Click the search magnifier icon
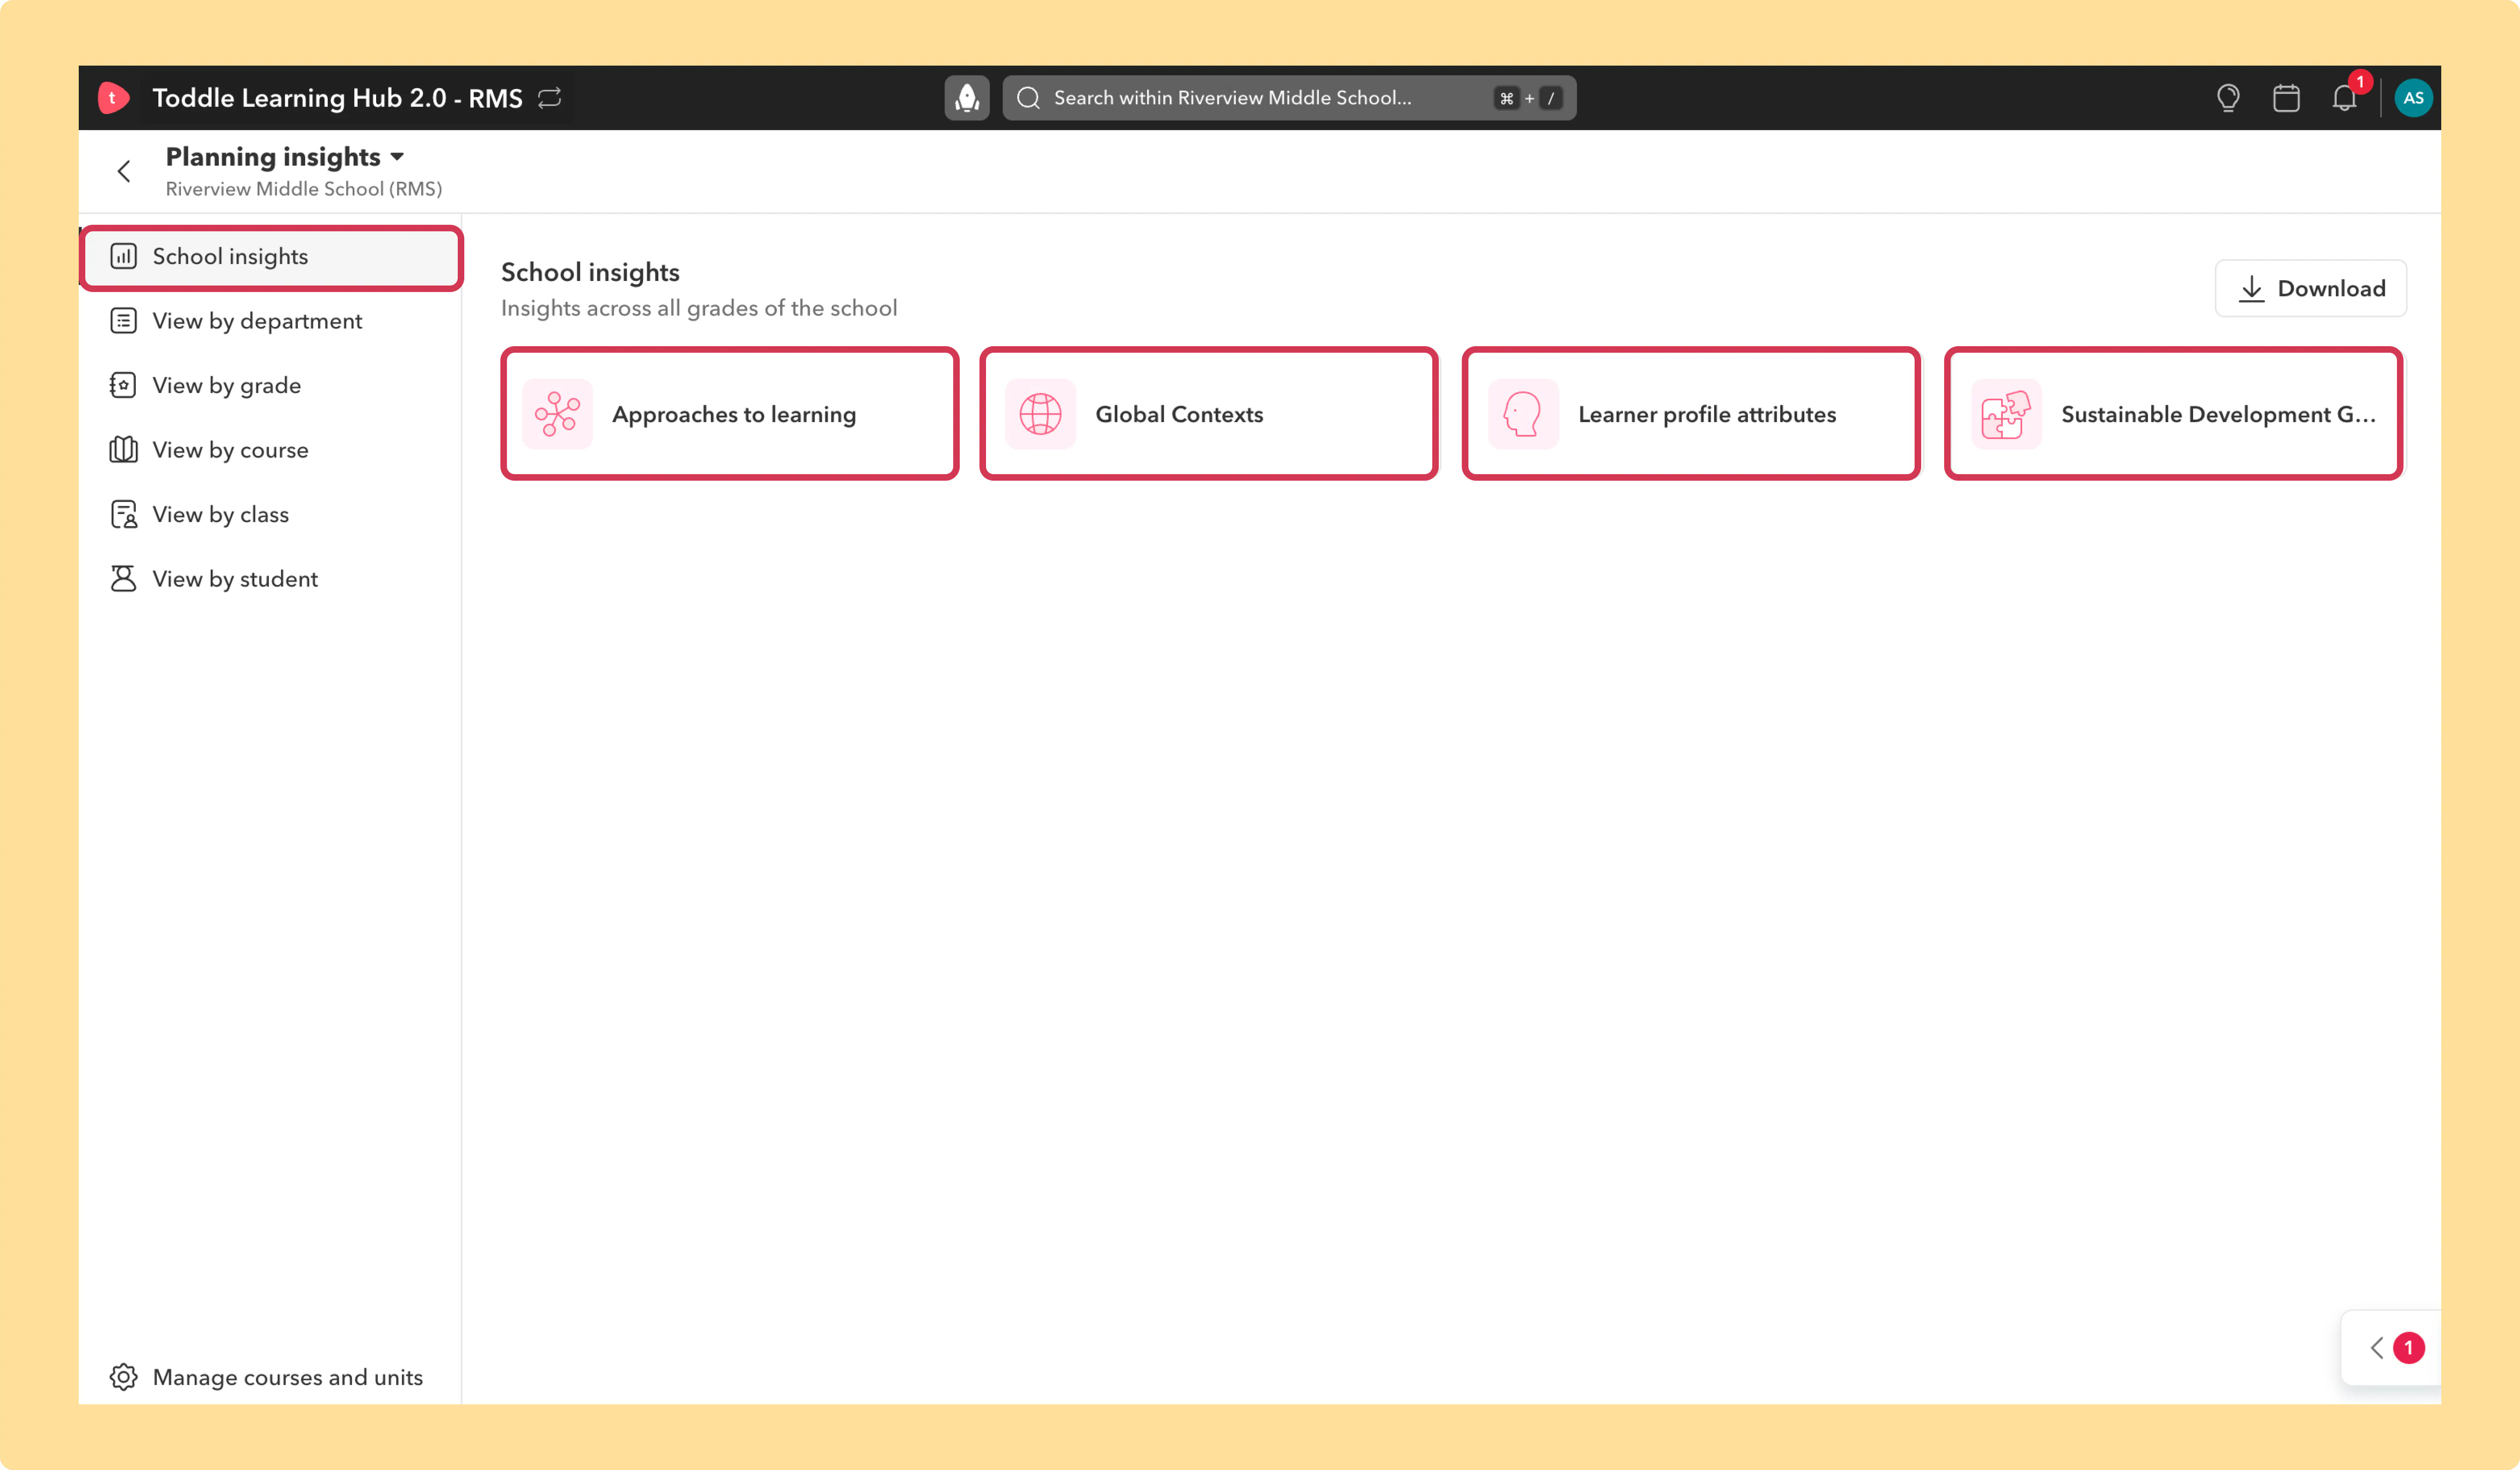The image size is (2520, 1470). tap(1028, 98)
